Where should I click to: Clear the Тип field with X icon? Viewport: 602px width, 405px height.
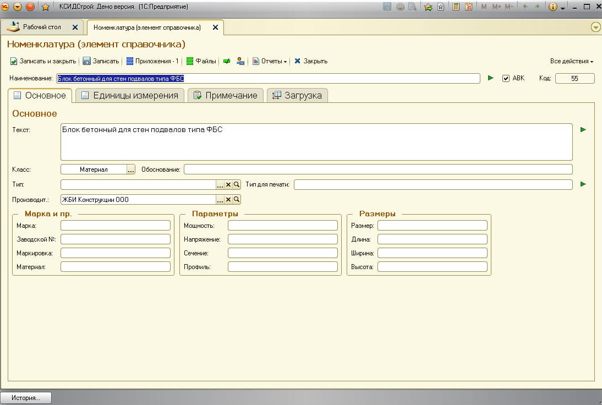(228, 185)
